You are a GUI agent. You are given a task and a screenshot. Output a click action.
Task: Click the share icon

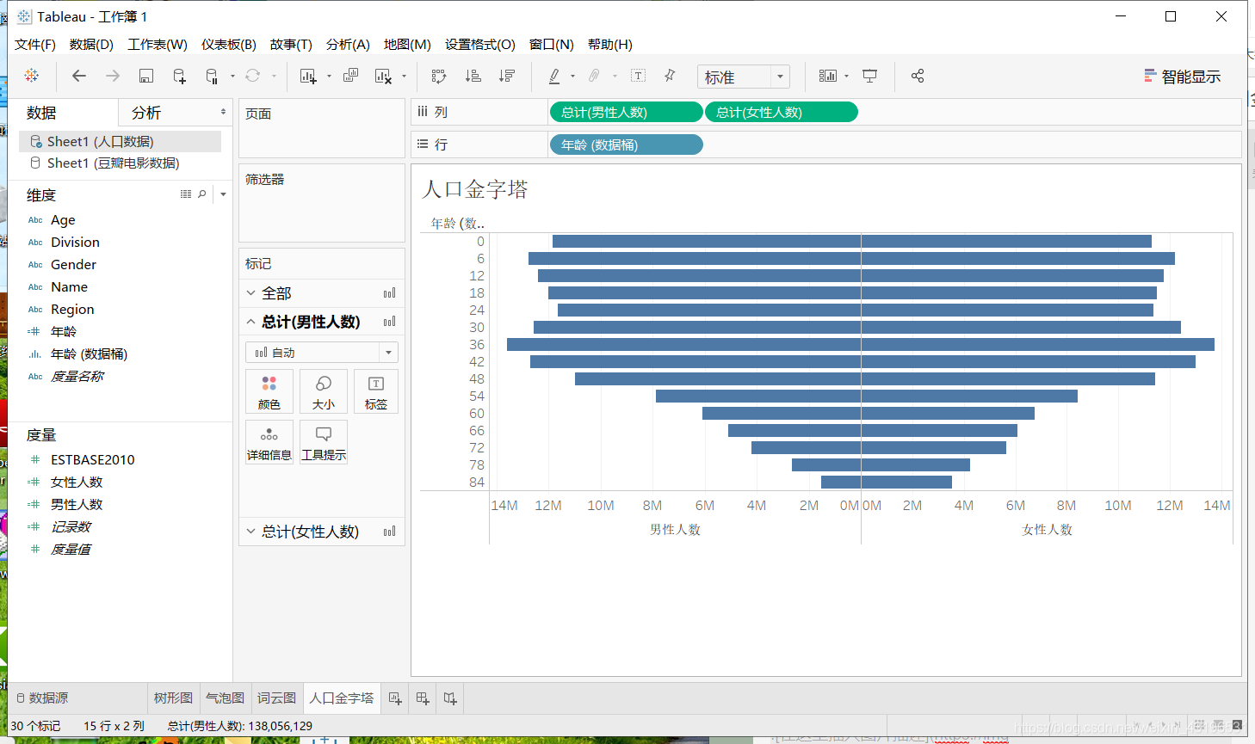[918, 76]
